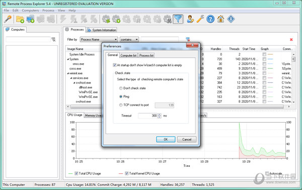This screenshot has height=190, width=302.
Task: Select the CPU Usage graph tab
Action: pyautogui.click(x=74, y=115)
